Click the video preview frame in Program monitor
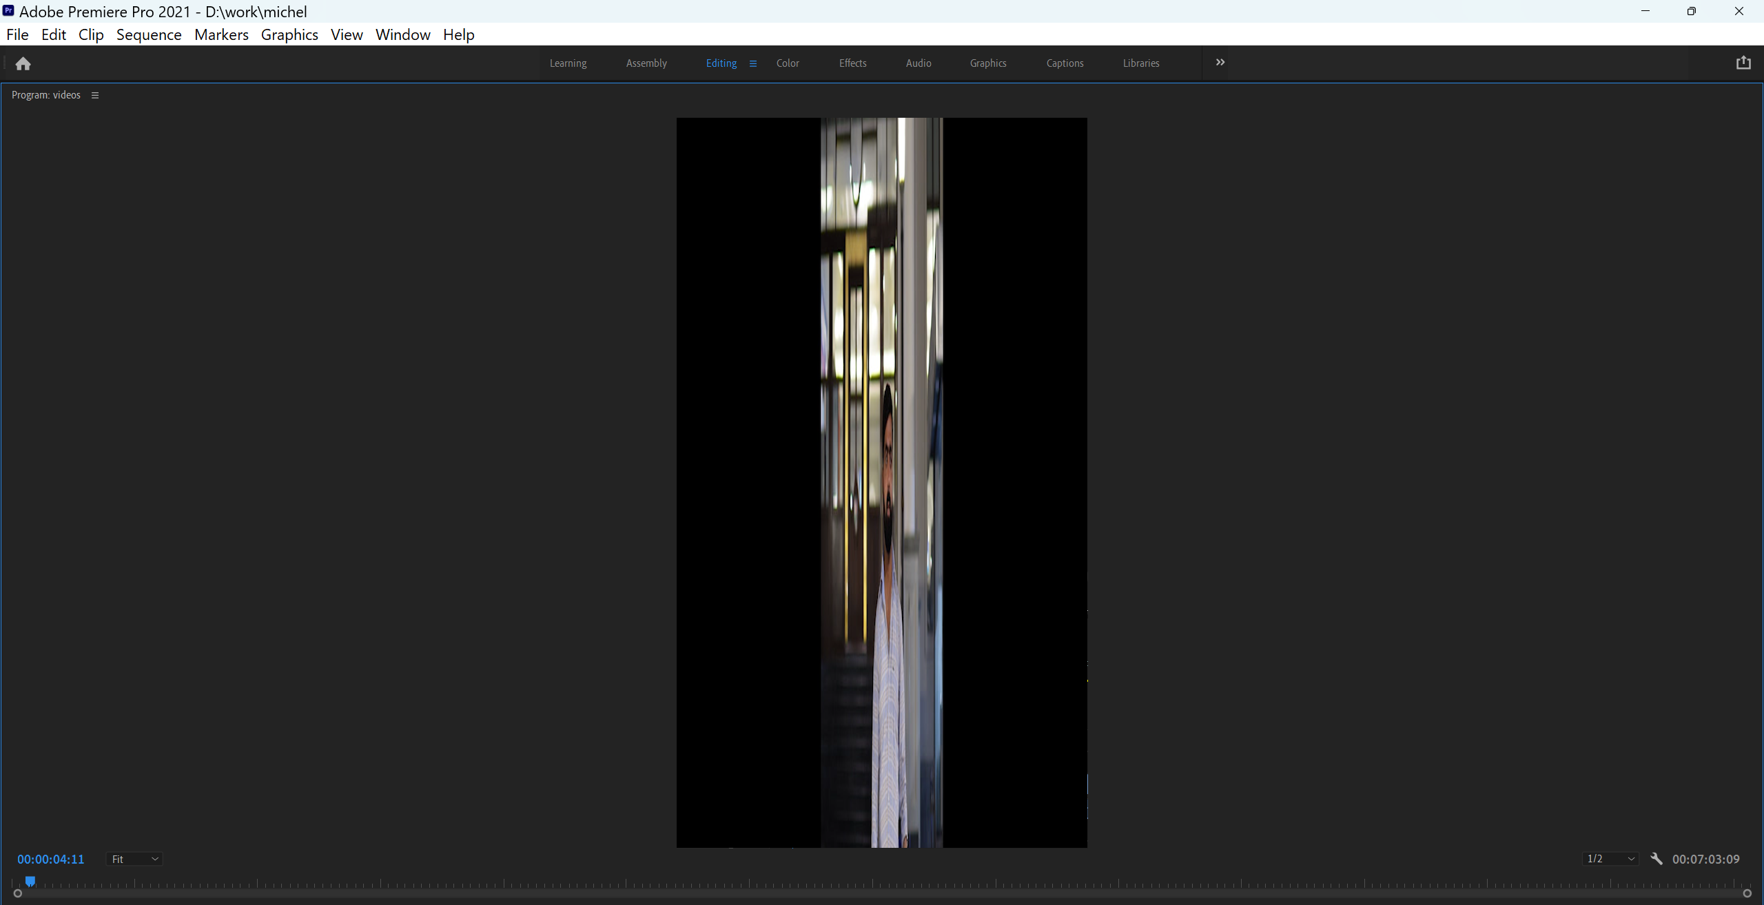The image size is (1764, 905). point(881,482)
